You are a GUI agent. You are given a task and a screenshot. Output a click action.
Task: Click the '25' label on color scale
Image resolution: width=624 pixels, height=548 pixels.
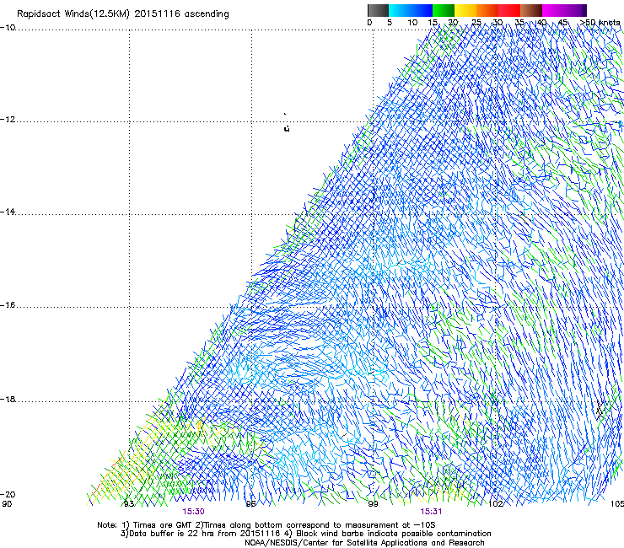(476, 23)
